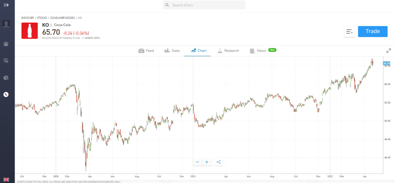Click the Feed tab
The height and width of the screenshot is (183, 394).
[x=146, y=51]
